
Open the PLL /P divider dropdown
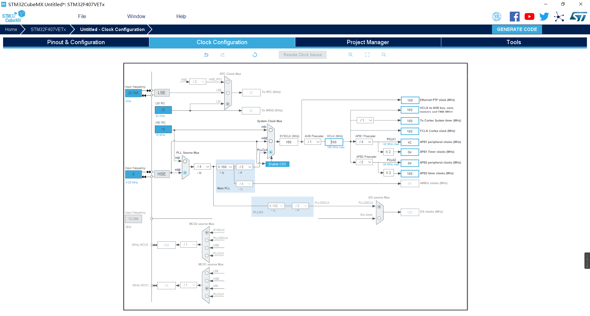244,167
